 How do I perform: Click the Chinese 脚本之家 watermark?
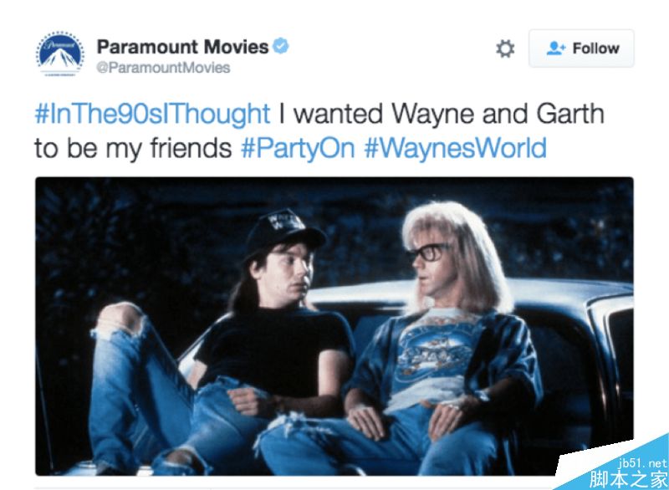[628, 479]
